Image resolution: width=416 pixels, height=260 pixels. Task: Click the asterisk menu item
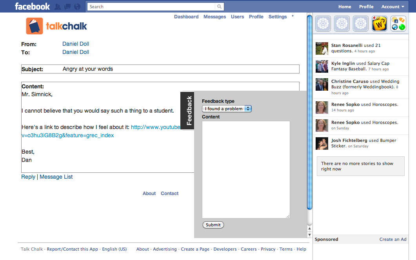tap(292, 16)
